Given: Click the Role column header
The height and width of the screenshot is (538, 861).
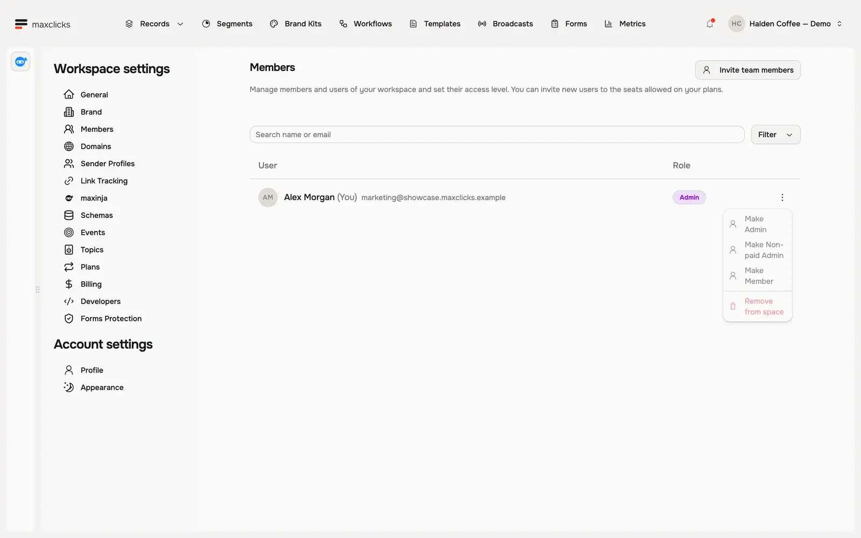Looking at the screenshot, I should click(681, 166).
